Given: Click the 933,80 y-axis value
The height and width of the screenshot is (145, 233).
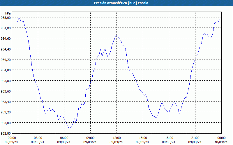Looking at the screenshot, I should click(x=6, y=81).
